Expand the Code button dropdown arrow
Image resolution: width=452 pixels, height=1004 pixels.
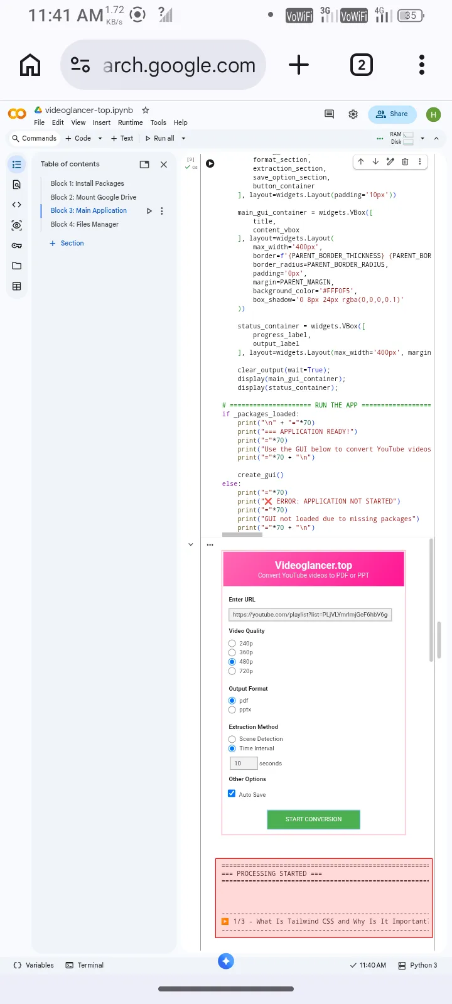pos(100,139)
